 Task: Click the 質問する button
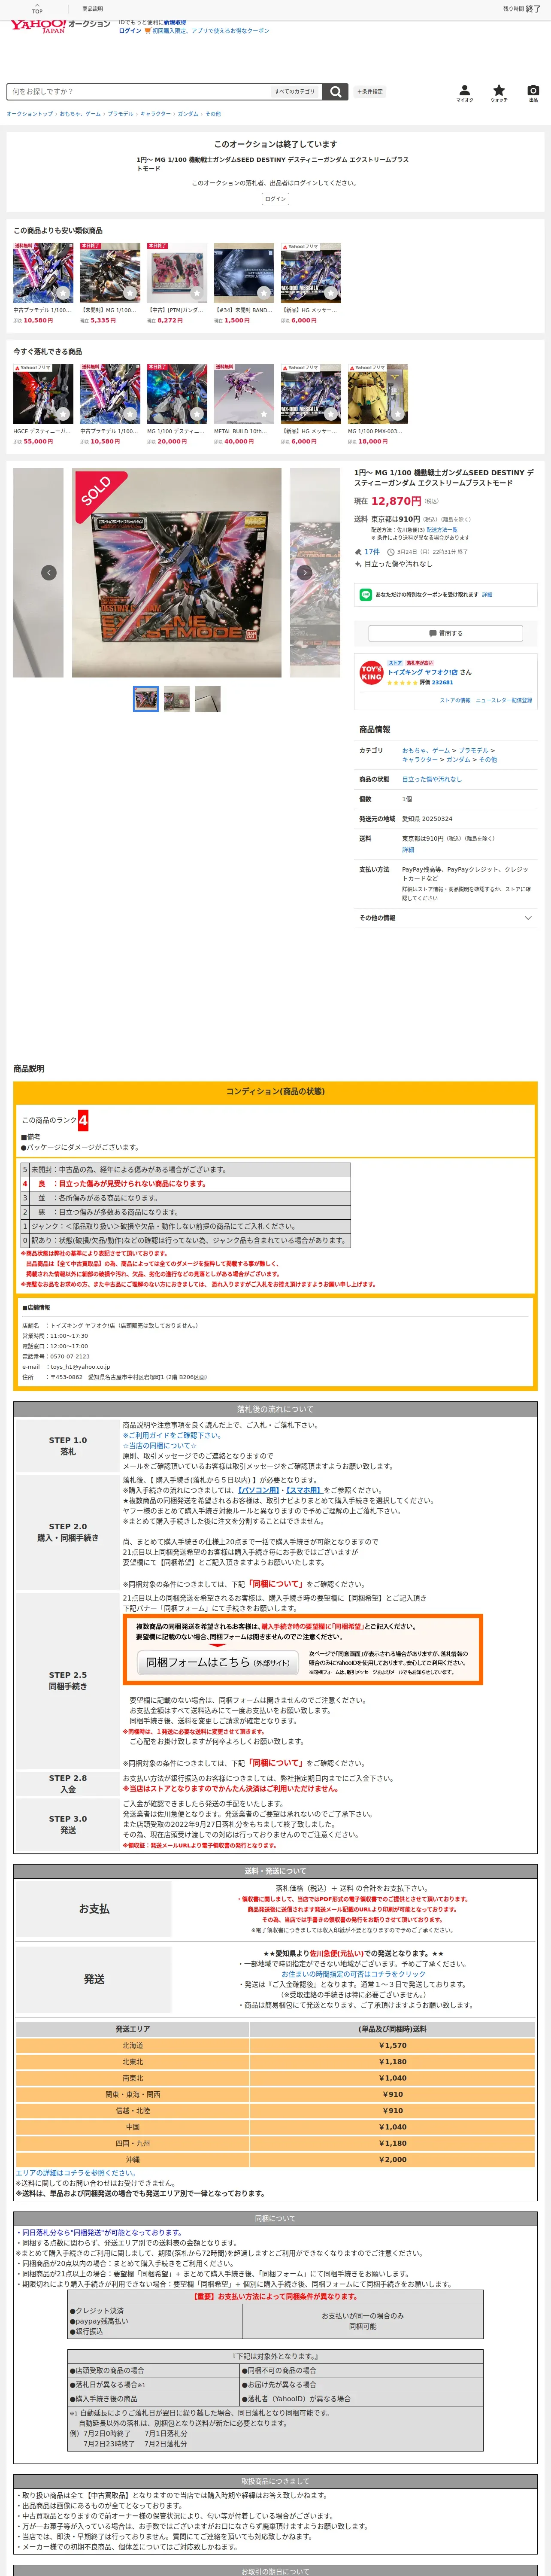(x=446, y=633)
